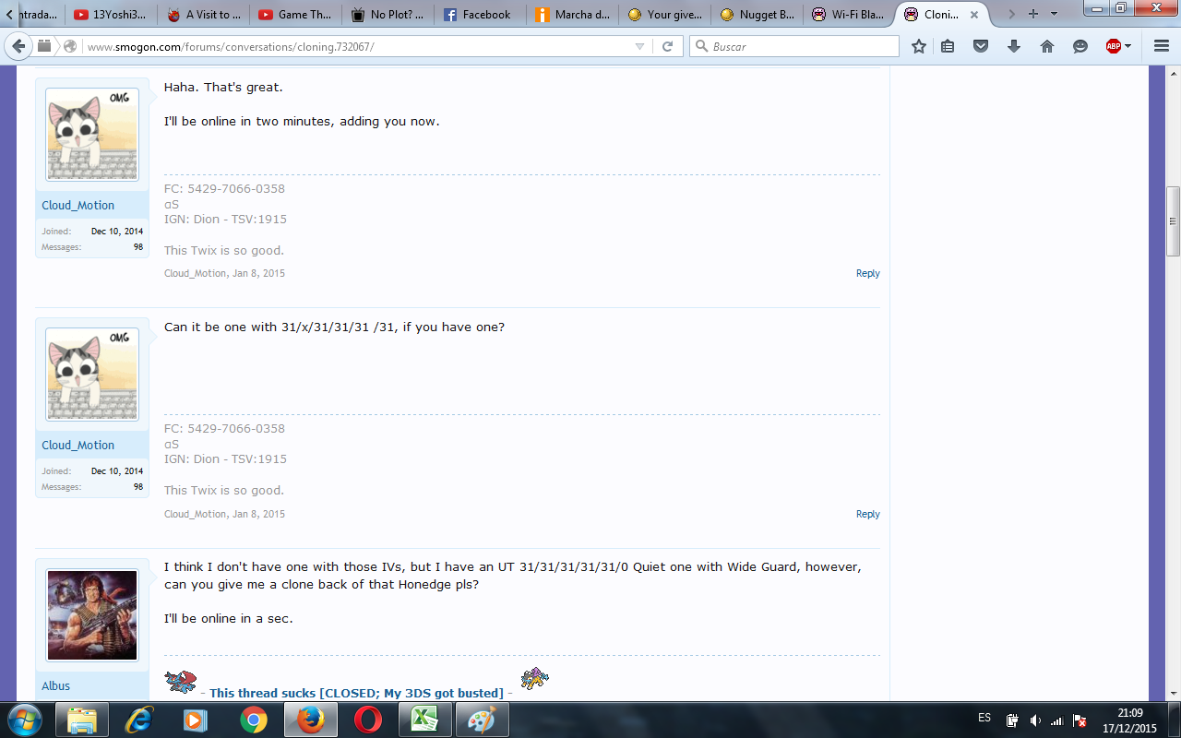Viewport: 1181px width, 738px height.
Task: Click the page vertical scrollbar thumb
Action: tap(1173, 221)
